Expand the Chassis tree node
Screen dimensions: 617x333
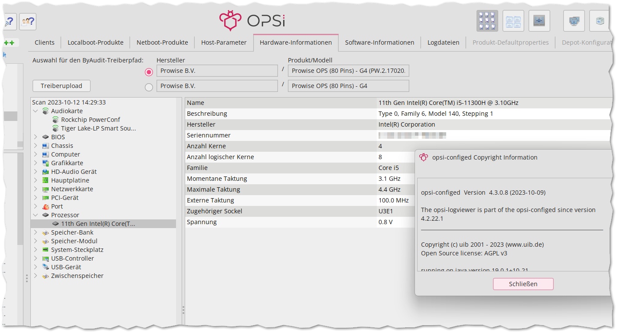(36, 146)
